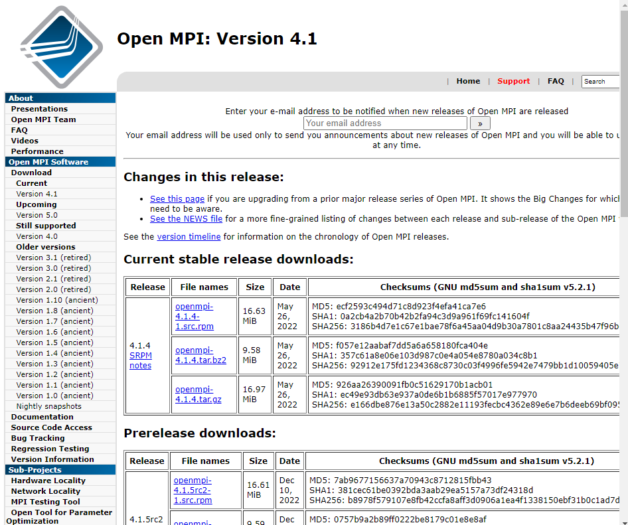Viewport: 628px width, 525px height.
Task: Select Version 2.1 (retired) in sidebar
Action: point(53,279)
